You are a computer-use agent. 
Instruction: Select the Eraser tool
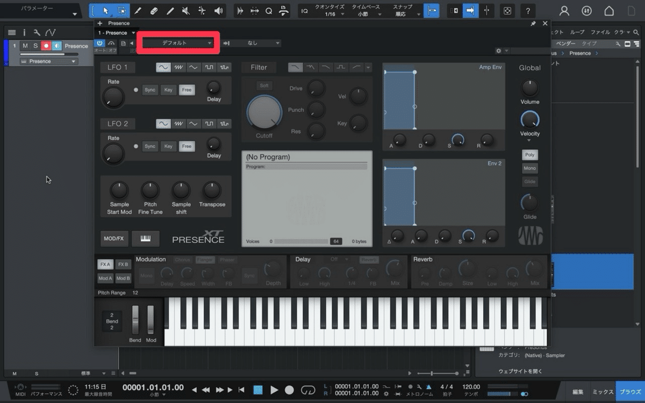pyautogui.click(x=154, y=10)
